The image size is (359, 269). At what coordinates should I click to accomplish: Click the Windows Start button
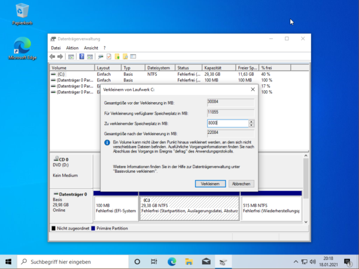point(8,262)
